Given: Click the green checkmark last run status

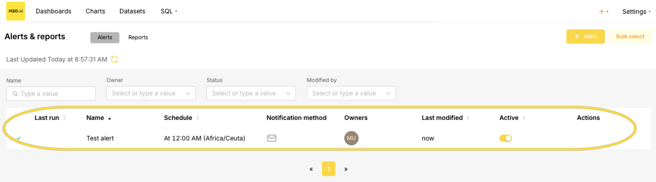Looking at the screenshot, I should click(x=19, y=138).
